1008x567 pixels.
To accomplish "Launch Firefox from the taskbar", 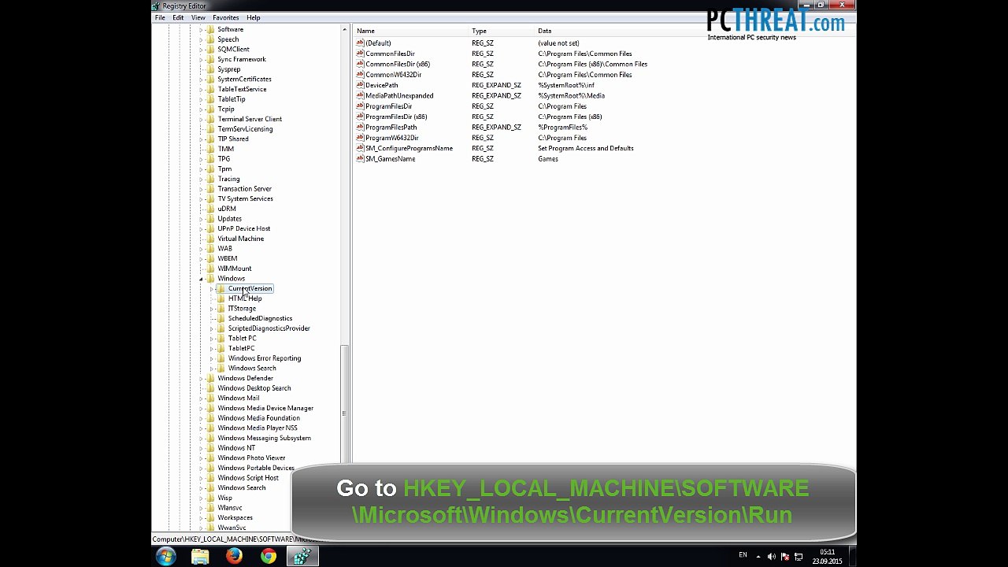I will coord(234,557).
